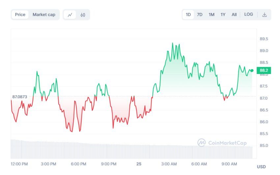280x175 pixels.
Task: Click the green end-of-line price dot
Action: point(252,70)
